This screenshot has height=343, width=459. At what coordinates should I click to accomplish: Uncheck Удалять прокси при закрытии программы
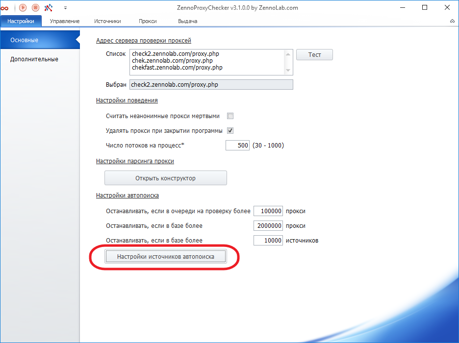(x=230, y=131)
